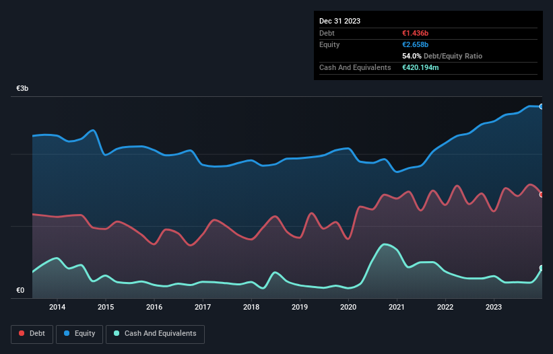
Task: Click the 2014 x-axis label
Action: click(57, 307)
